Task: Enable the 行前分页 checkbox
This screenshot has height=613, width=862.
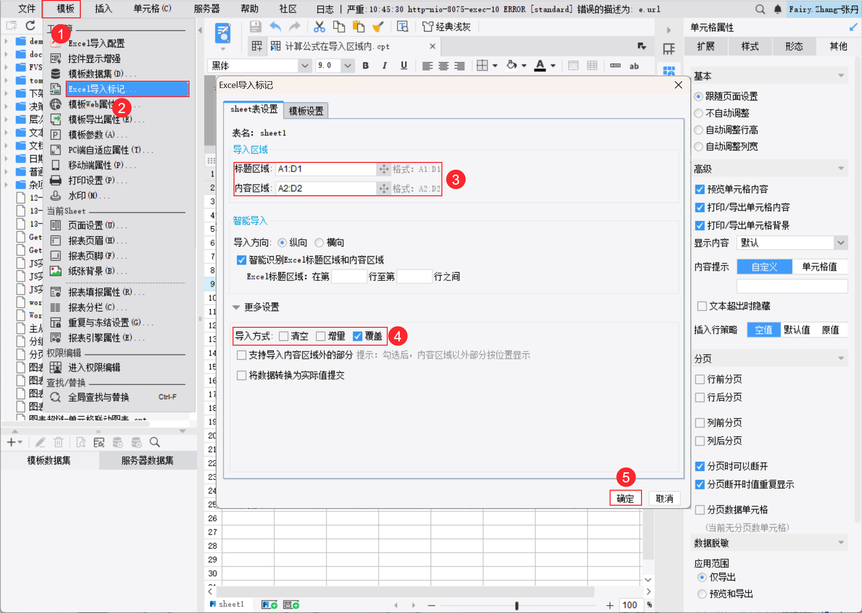Action: (700, 379)
